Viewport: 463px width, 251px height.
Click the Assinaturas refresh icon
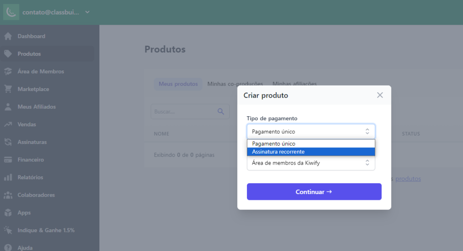point(8,142)
